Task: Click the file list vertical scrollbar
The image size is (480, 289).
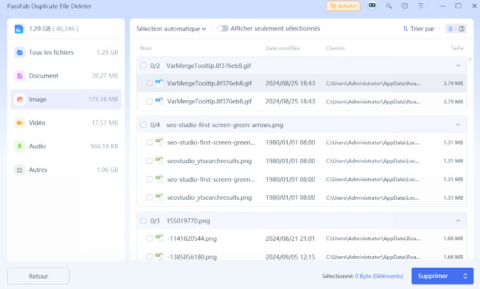Action: tap(470, 60)
